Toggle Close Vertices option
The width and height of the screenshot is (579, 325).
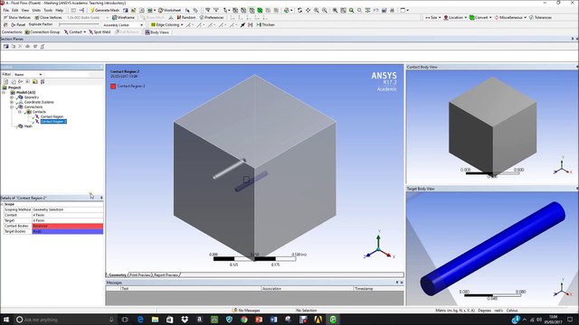click(48, 17)
